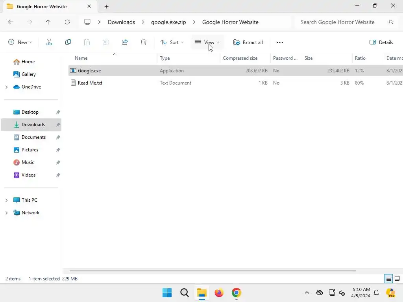Open notifications bell in taskbar
Image resolution: width=403 pixels, height=302 pixels.
[376, 293]
